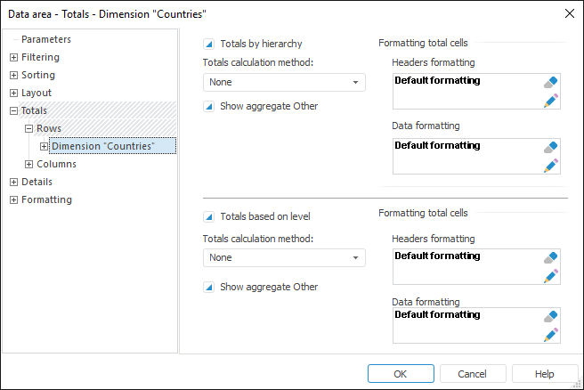This screenshot has height=390, width=584.
Task: Clear level-based Headers formatting with the eraser icon
Action: [551, 258]
